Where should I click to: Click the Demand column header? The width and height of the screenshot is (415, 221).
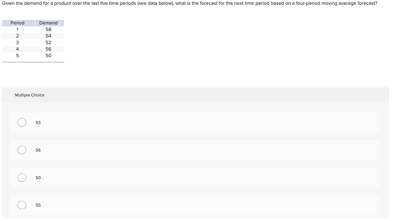tap(48, 23)
